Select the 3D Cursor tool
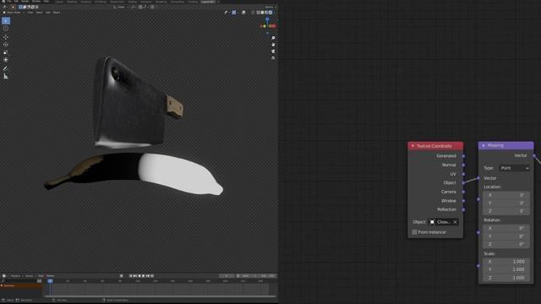The width and height of the screenshot is (541, 304). 6,29
